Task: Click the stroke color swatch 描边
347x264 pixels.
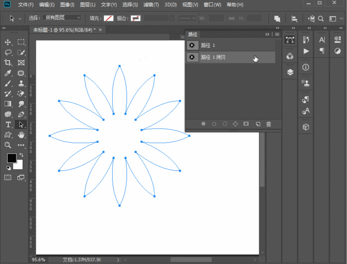Action: (135, 18)
